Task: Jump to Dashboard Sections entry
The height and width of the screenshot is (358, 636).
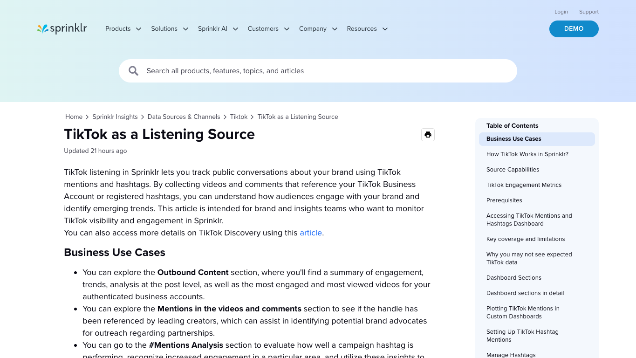Action: [x=514, y=278]
